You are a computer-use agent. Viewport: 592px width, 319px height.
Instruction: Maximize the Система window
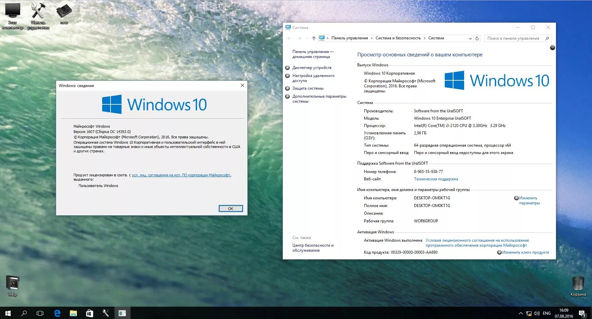(533, 27)
